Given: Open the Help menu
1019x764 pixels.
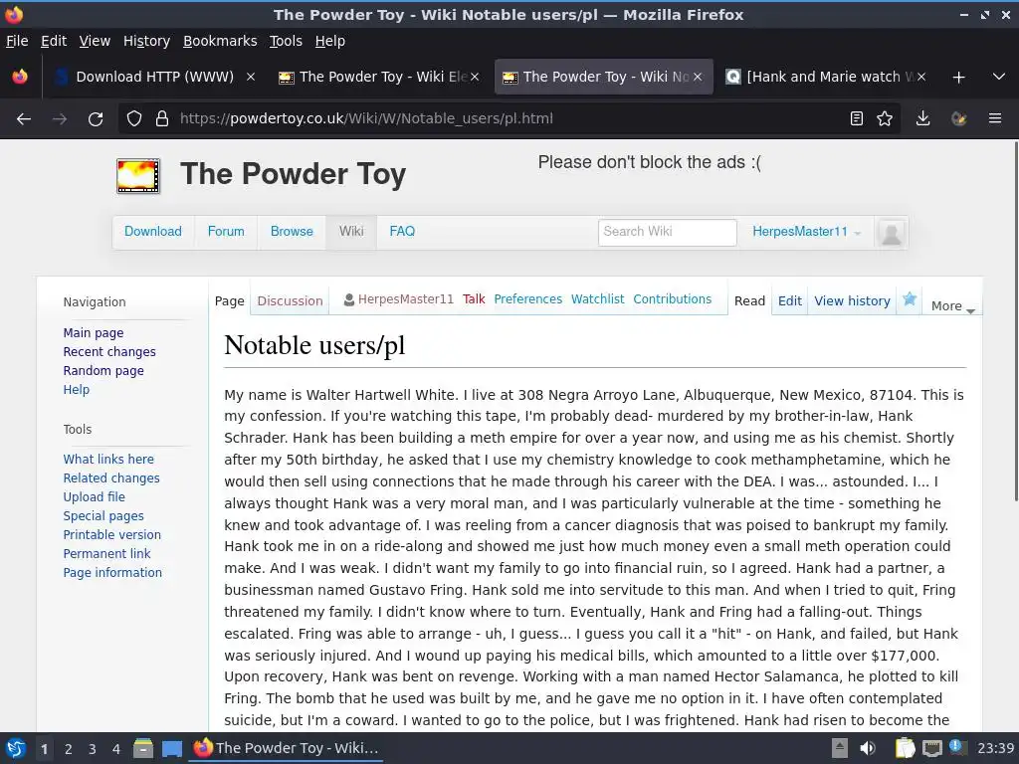Looking at the screenshot, I should pos(330,41).
